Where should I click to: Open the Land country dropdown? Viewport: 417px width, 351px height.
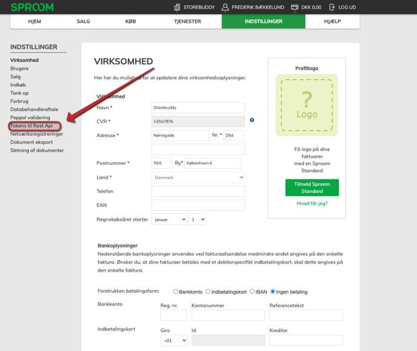[198, 178]
